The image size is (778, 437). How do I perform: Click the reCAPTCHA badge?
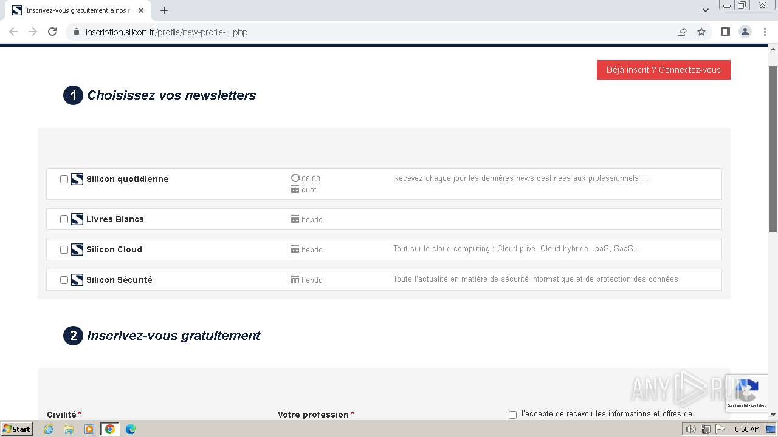pos(746,393)
